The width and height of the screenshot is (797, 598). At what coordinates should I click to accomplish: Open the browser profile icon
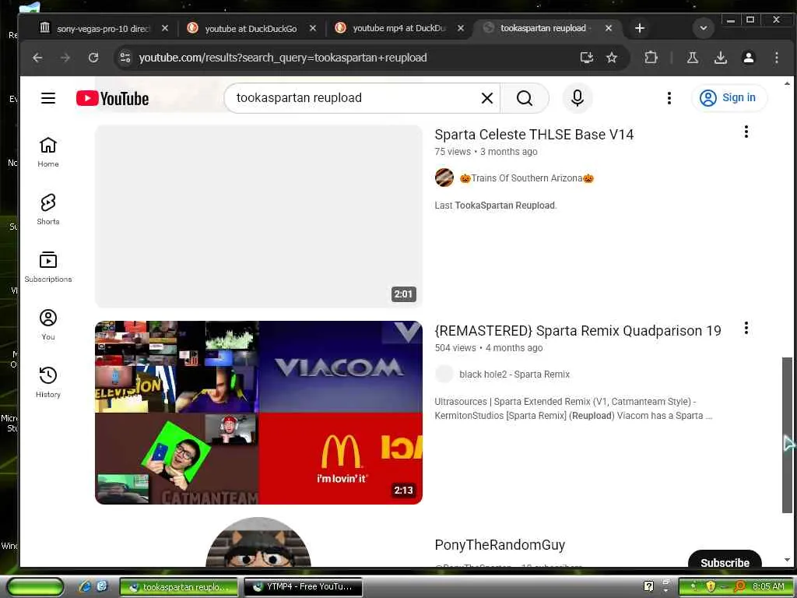point(748,58)
